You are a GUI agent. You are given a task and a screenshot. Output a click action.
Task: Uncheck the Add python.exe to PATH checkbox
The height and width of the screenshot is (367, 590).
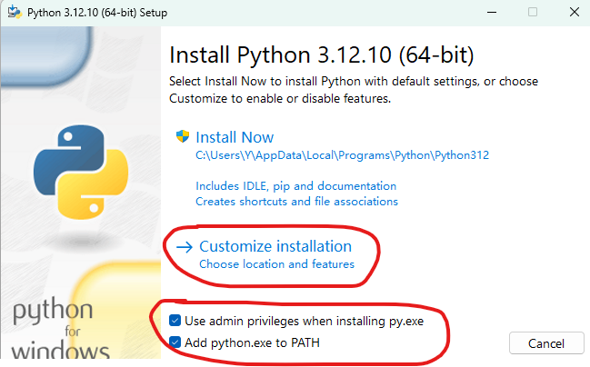pos(175,342)
